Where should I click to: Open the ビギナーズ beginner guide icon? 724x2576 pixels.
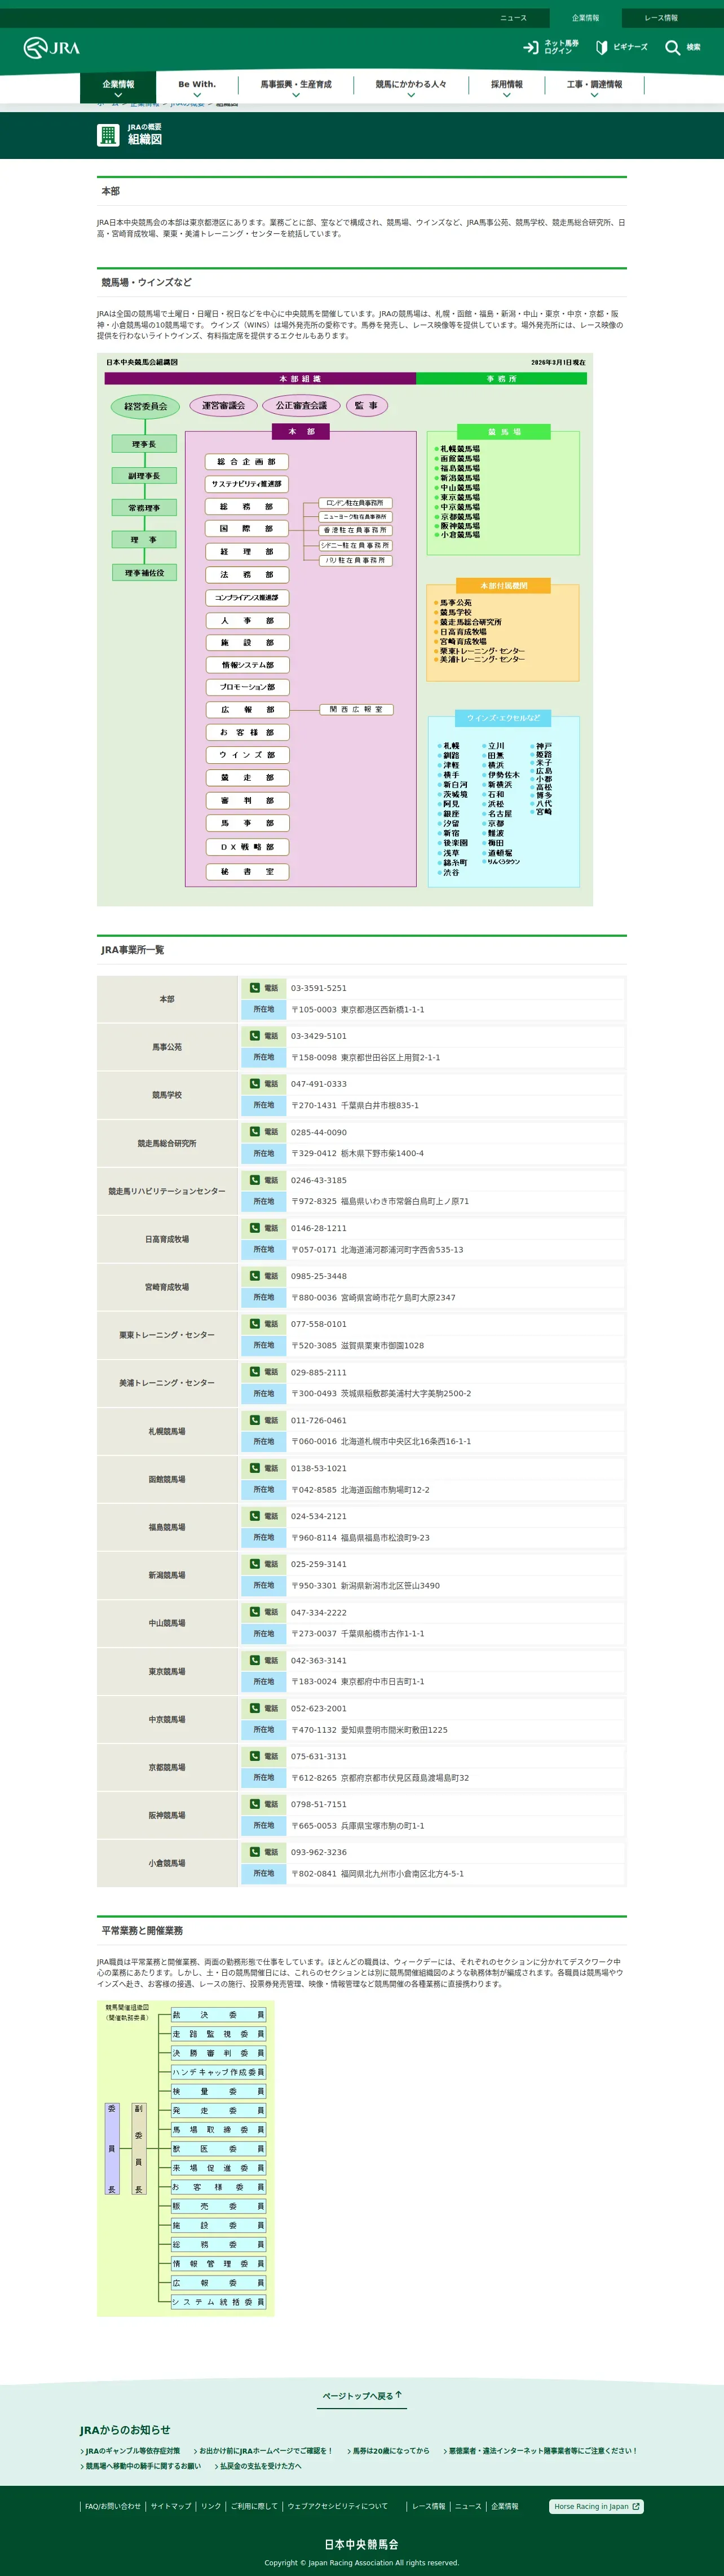pyautogui.click(x=601, y=47)
